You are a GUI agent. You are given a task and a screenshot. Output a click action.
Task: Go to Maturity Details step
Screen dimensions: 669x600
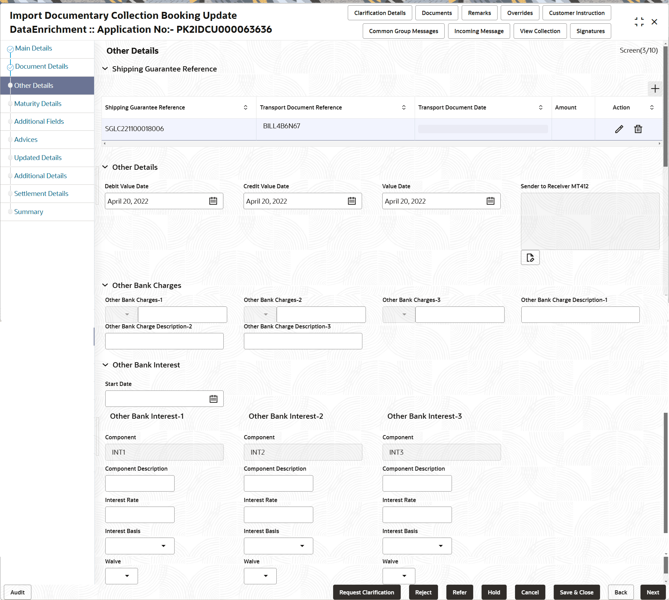38,104
